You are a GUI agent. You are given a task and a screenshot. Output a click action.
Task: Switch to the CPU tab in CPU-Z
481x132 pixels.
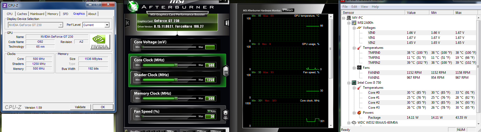tap(10, 14)
